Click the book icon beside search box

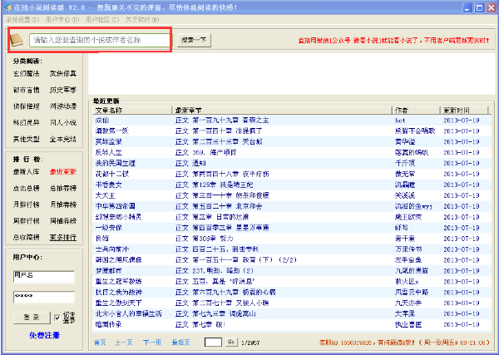point(17,39)
